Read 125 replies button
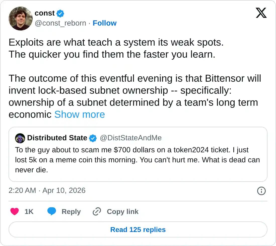The height and width of the screenshot is (246, 276). pos(138,230)
